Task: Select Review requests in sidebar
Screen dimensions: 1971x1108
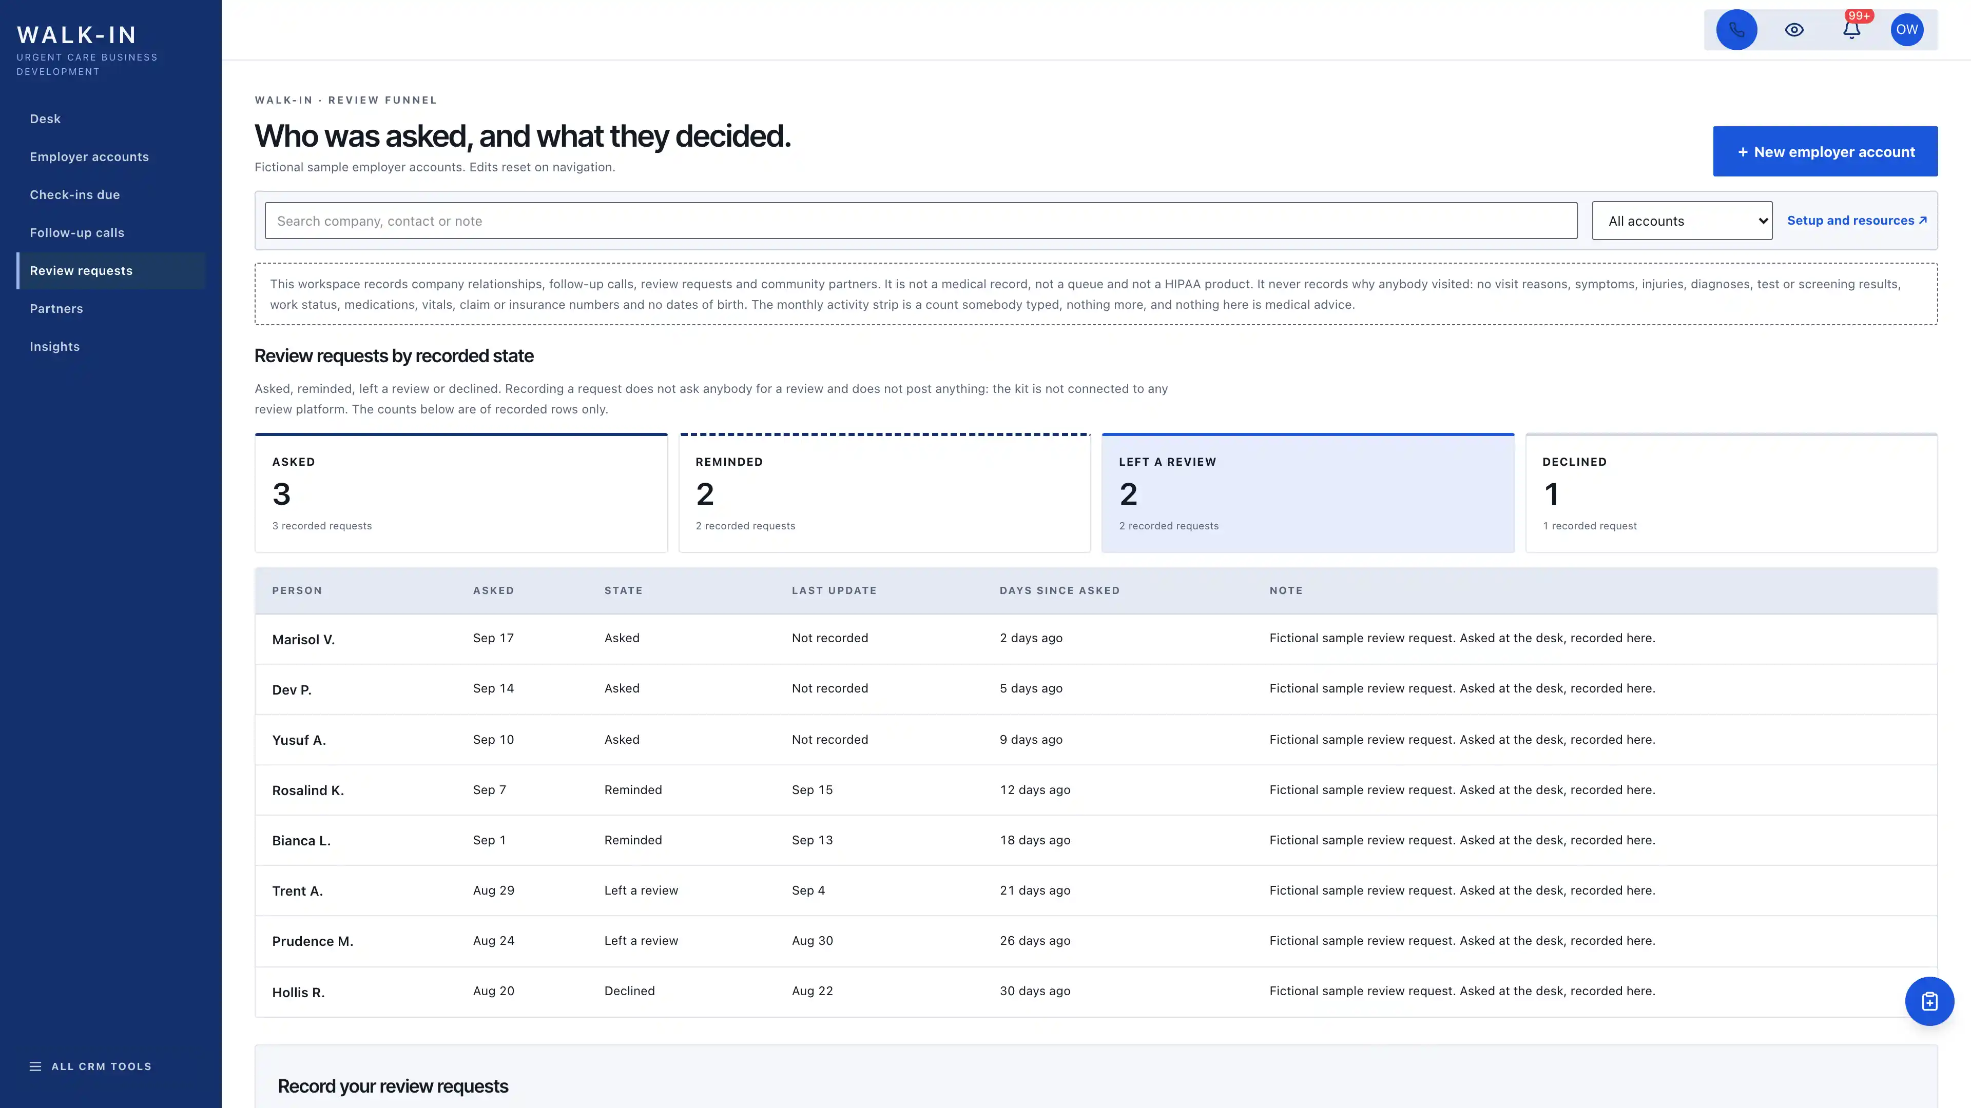Action: (111, 271)
